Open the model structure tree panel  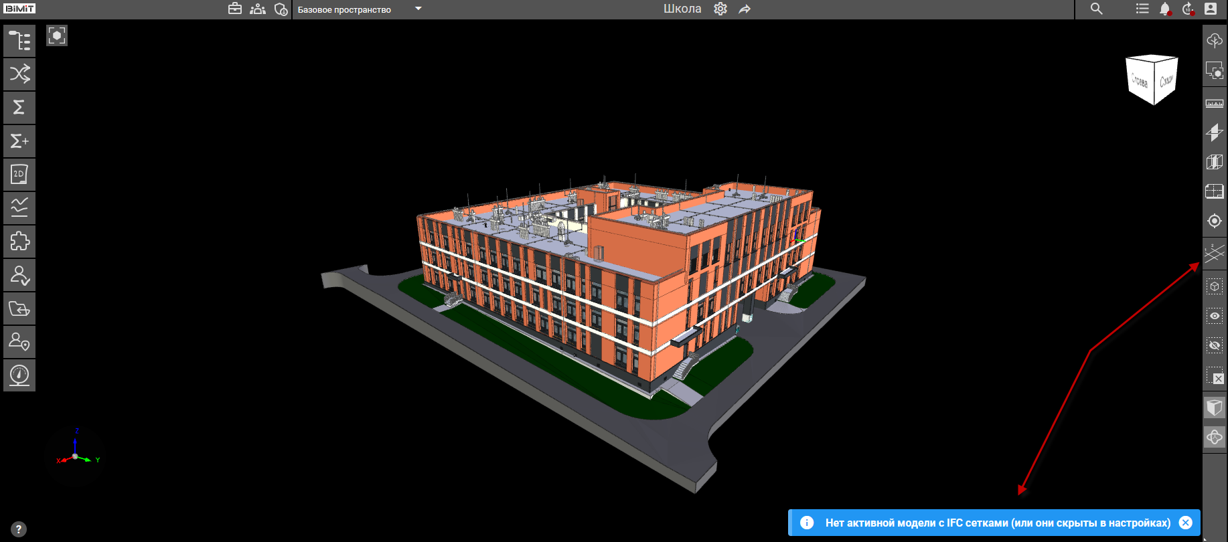tap(19, 41)
